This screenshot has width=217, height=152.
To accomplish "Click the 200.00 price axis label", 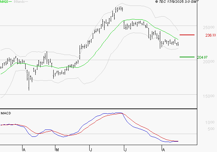I will [209, 61].
